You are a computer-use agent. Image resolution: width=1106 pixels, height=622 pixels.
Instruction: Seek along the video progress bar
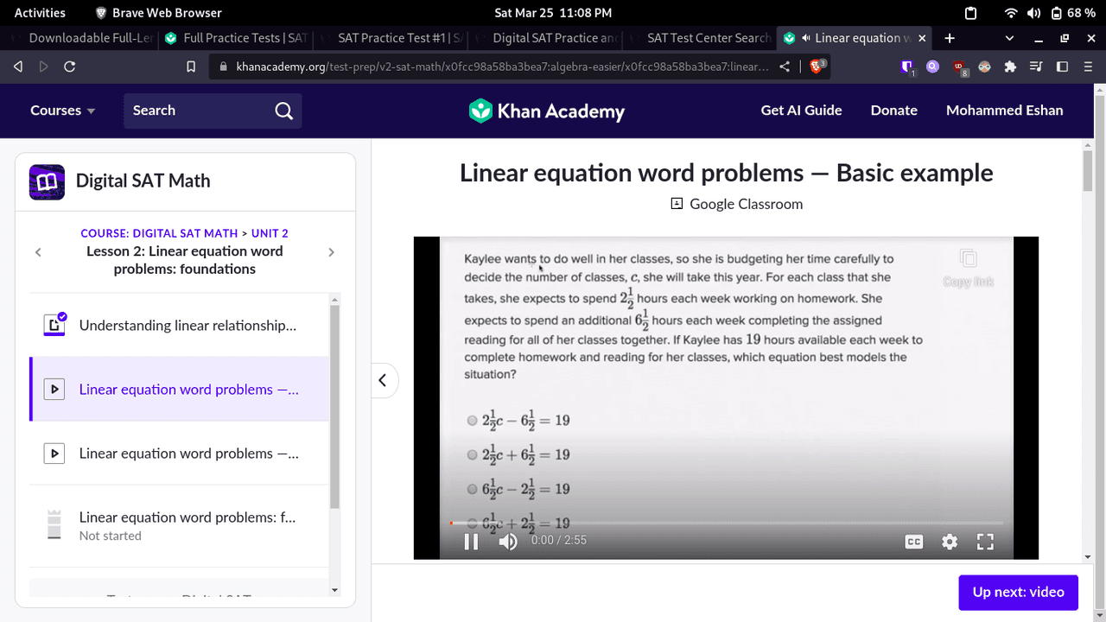(727, 523)
